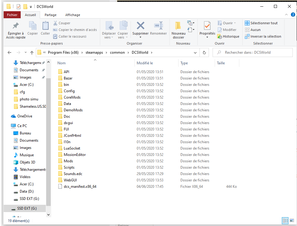
Task: Open the Fichier menu
Action: point(12,15)
